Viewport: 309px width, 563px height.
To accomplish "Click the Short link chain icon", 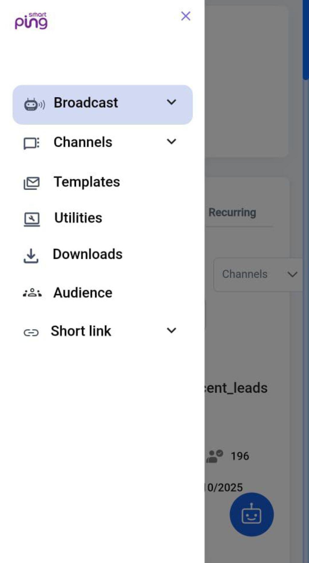I will pyautogui.click(x=31, y=332).
